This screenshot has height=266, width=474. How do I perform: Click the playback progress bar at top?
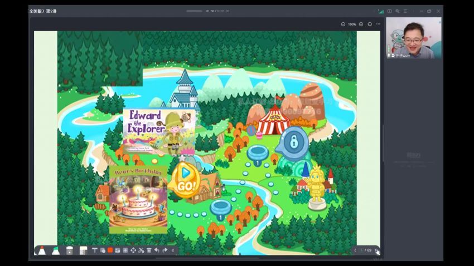pos(194,11)
